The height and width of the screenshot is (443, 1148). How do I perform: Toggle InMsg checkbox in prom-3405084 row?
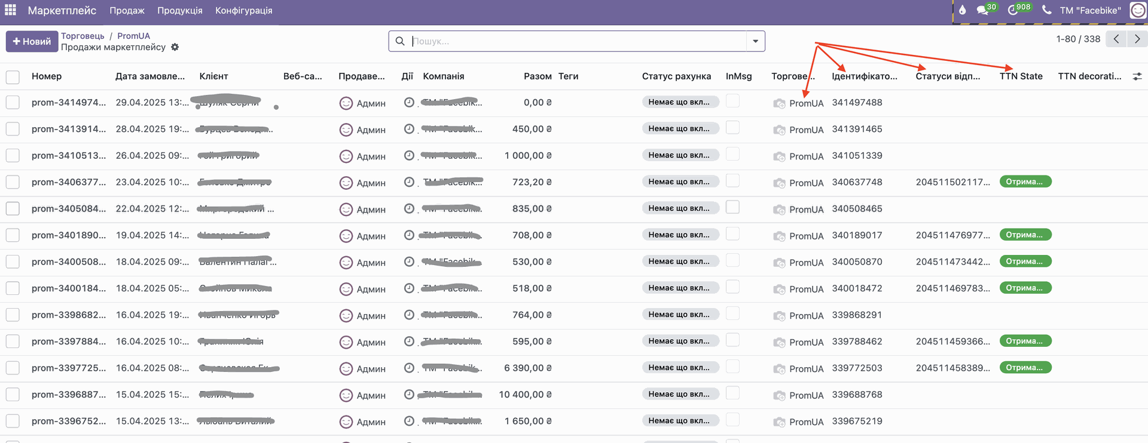tap(732, 207)
